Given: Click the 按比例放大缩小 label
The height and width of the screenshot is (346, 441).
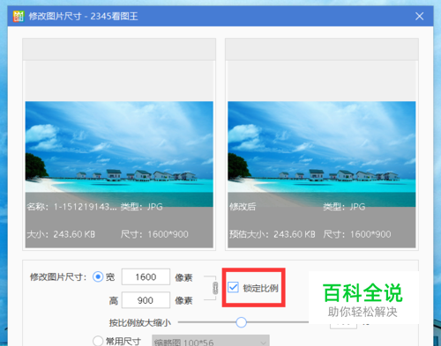Looking at the screenshot, I should pyautogui.click(x=140, y=323).
